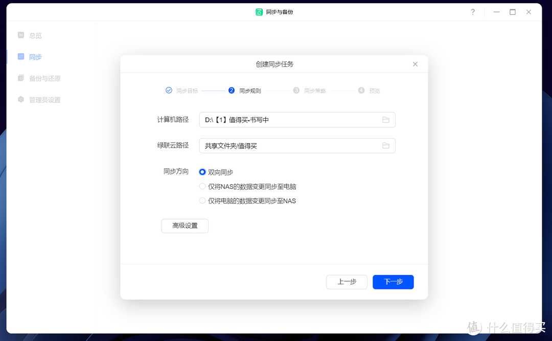
Task: Click the 备份与还原 backup icon
Action: point(21,78)
